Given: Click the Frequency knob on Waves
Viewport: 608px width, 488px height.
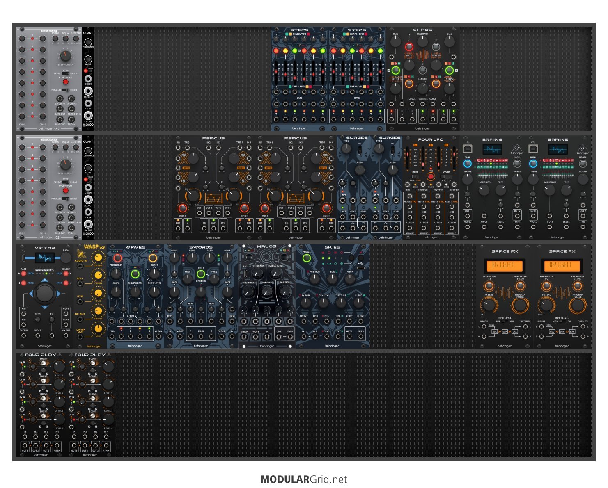Looking at the screenshot, I should 116,274.
